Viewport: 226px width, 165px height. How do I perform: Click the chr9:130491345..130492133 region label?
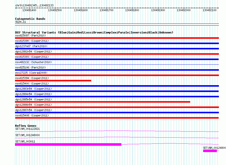34,5
